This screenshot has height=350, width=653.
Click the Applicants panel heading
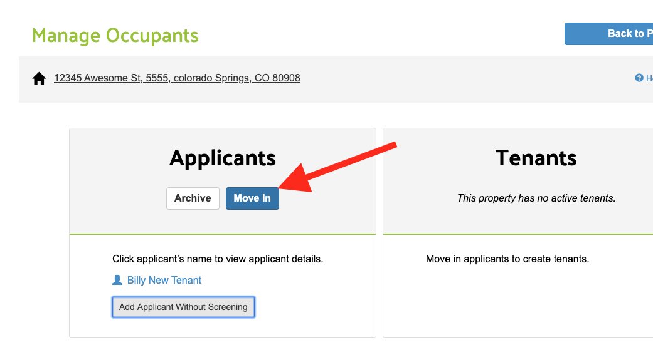pyautogui.click(x=222, y=158)
